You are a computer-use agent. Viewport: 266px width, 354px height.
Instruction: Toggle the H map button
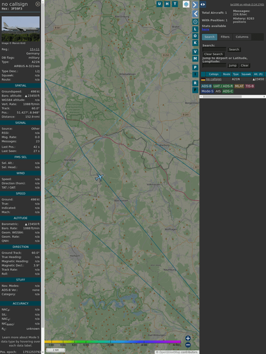(x=167, y=4)
